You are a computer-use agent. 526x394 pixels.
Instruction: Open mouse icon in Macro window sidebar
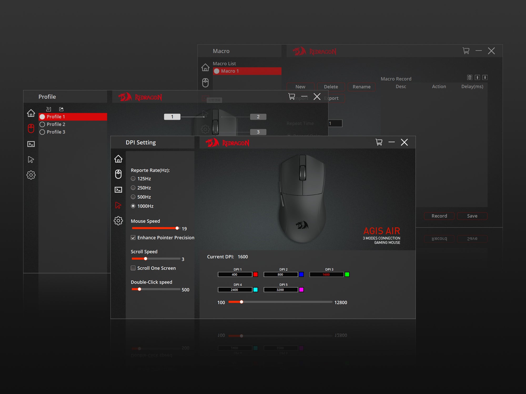(205, 82)
